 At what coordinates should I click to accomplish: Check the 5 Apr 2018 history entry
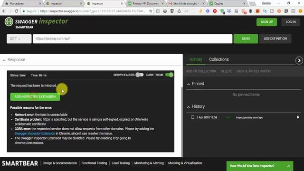click(x=192, y=117)
